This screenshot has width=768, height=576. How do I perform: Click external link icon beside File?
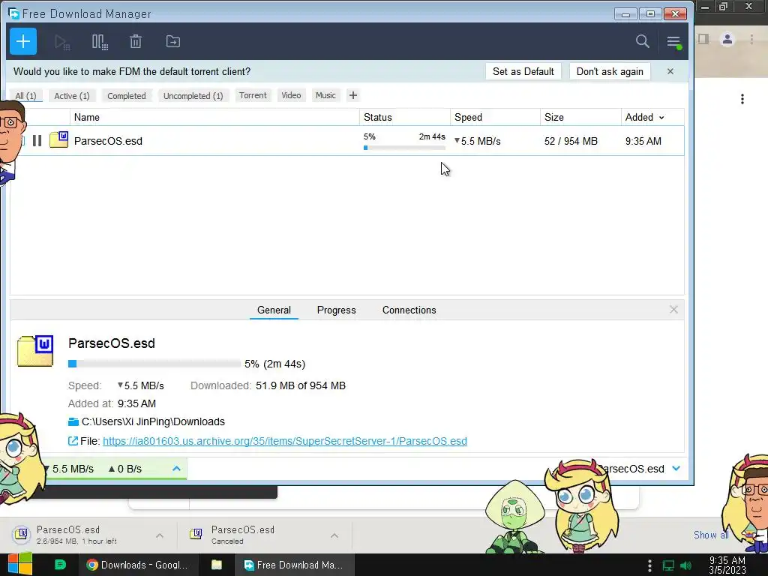pyautogui.click(x=73, y=441)
